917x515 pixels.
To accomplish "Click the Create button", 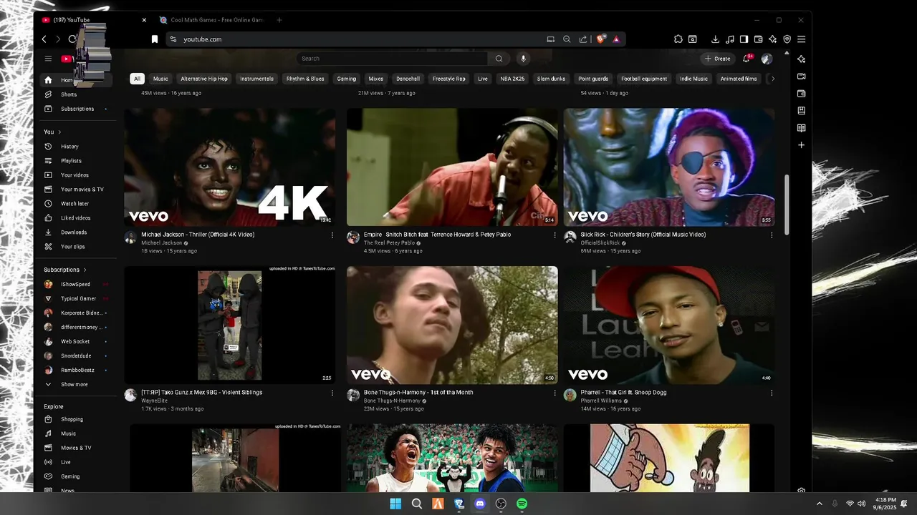I will [717, 59].
